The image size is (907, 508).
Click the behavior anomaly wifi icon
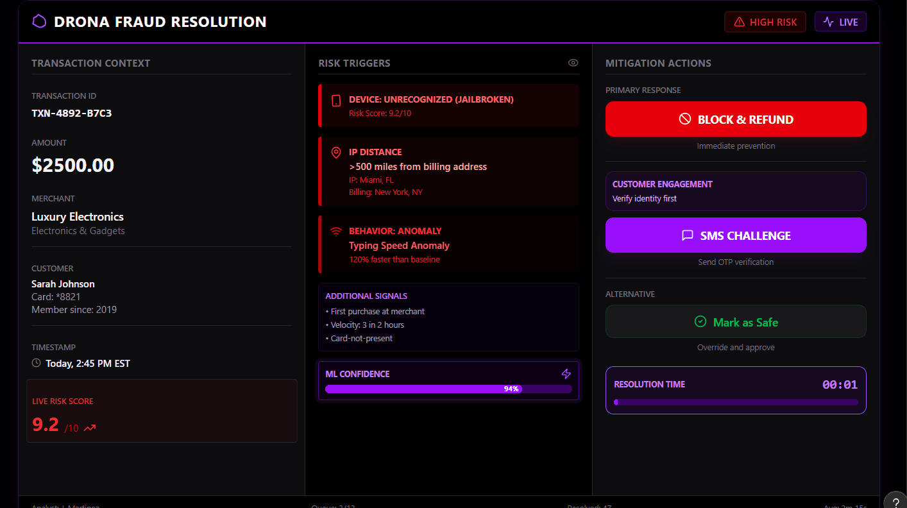[x=335, y=232]
